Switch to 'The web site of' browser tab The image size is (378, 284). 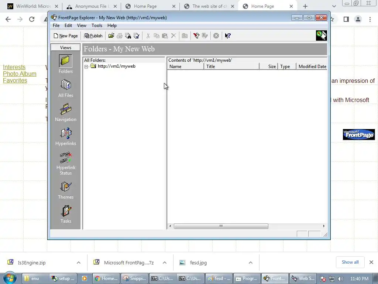click(x=209, y=6)
